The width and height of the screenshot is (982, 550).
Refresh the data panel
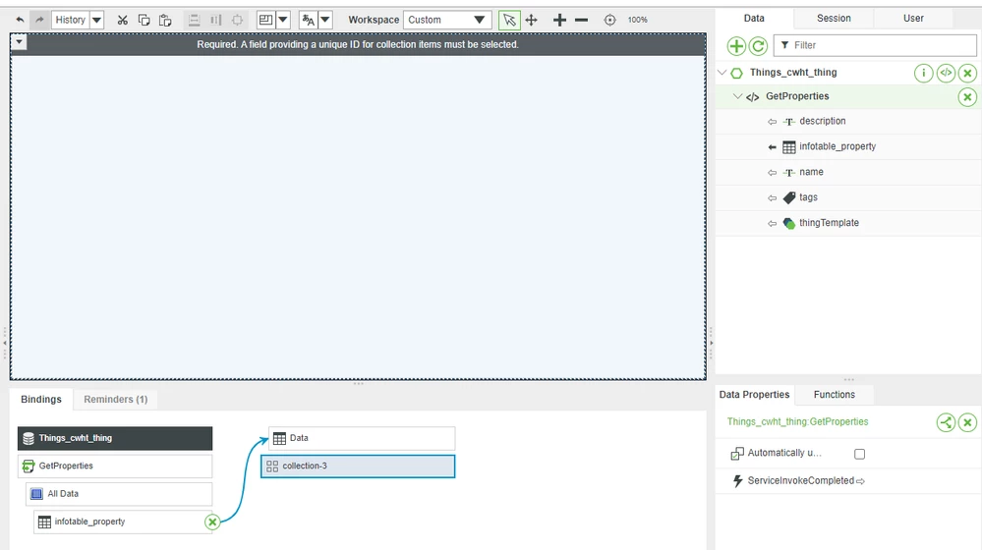758,46
